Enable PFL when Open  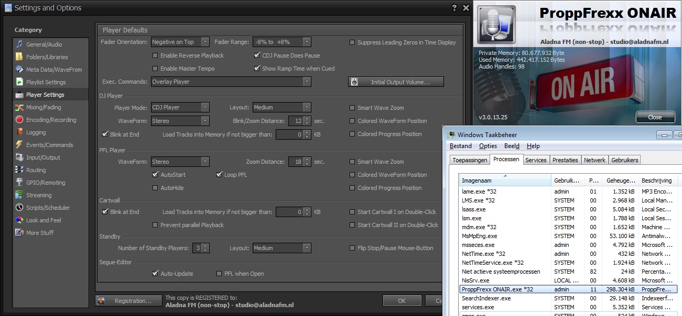point(220,274)
